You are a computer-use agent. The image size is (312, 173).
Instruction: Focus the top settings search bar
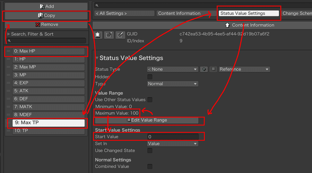(x=203, y=5)
